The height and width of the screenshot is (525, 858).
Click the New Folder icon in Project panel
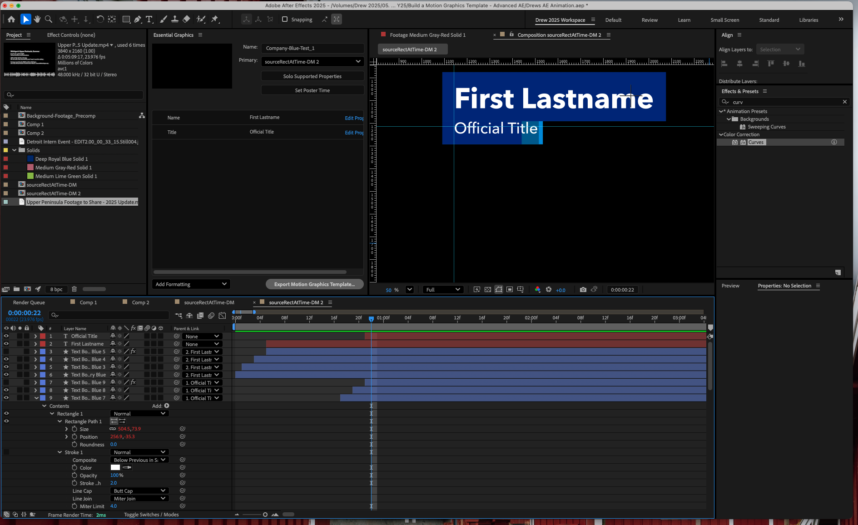point(16,289)
